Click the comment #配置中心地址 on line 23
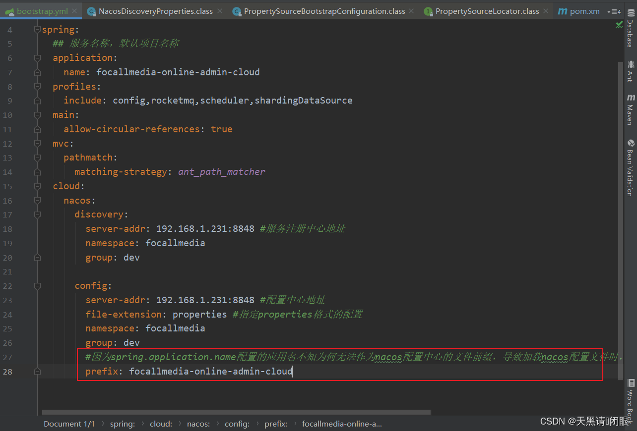The image size is (637, 431). pyautogui.click(x=293, y=300)
